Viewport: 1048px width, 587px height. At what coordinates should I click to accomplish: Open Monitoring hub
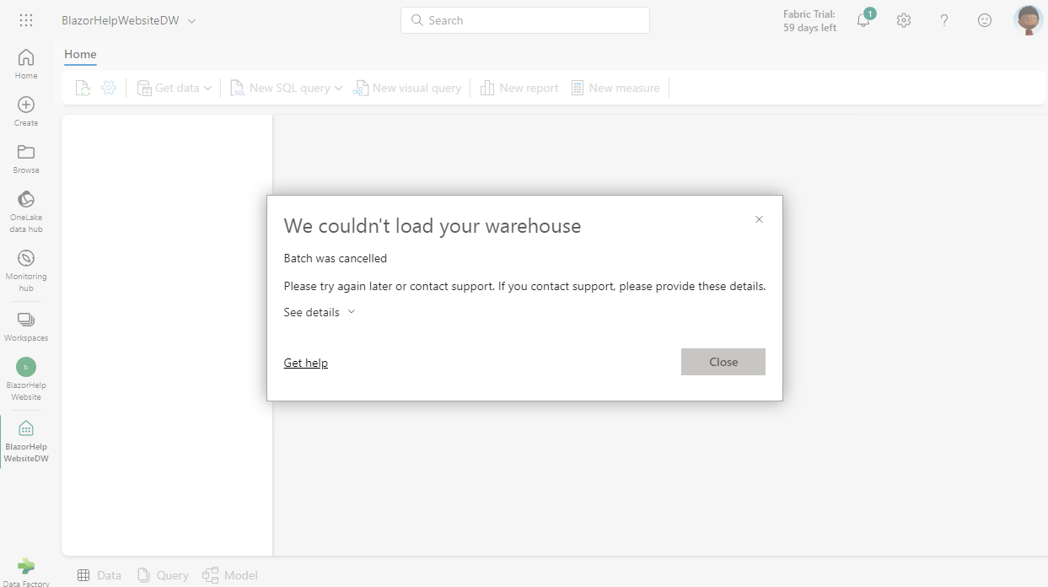click(x=26, y=271)
